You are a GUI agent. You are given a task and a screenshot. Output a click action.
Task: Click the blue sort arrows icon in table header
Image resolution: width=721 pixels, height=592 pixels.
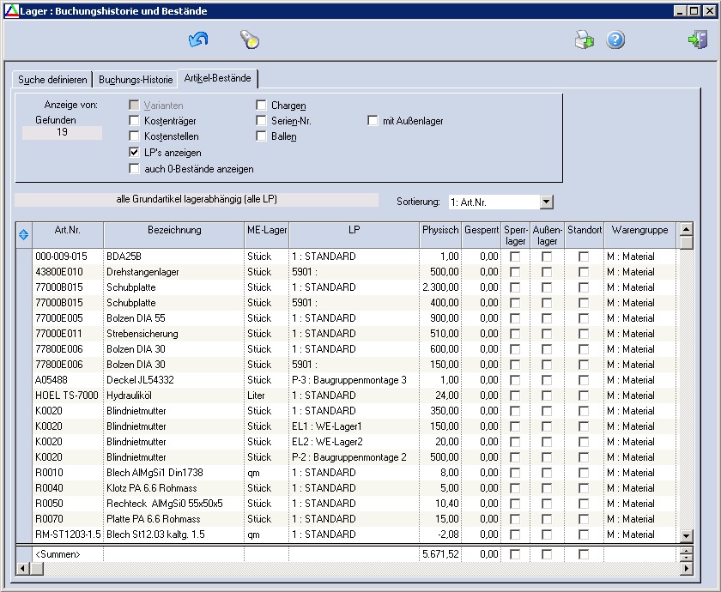[23, 235]
